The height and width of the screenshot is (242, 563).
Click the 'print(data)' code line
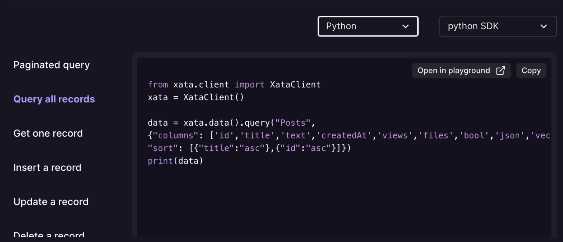175,161
